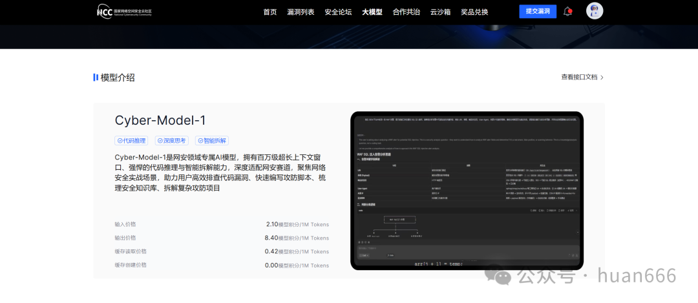
Task: Click the 输出价格 label
Action: [x=125, y=238]
